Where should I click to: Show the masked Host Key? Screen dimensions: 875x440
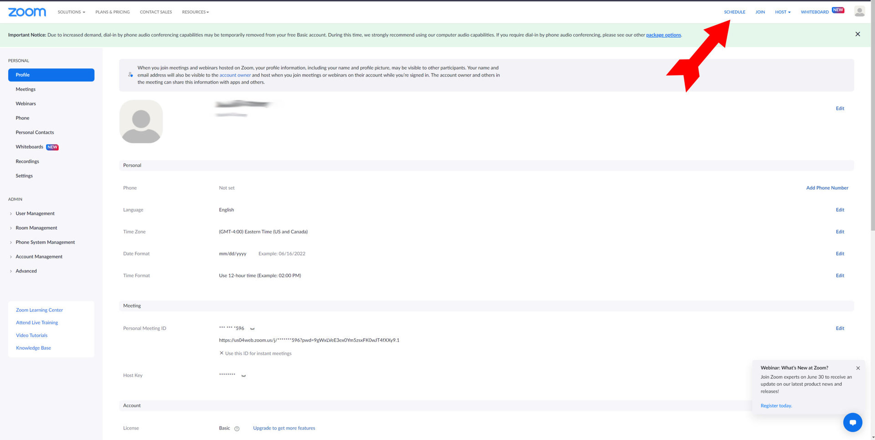click(243, 376)
